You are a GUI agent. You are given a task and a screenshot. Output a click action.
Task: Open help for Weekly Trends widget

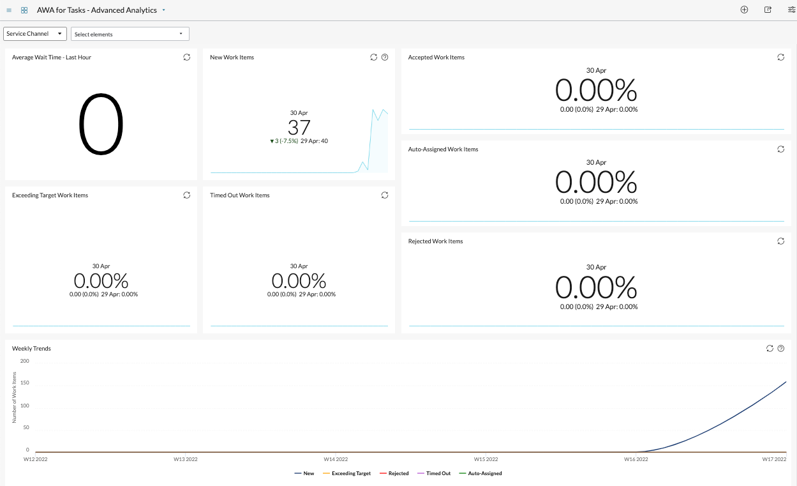tap(780, 348)
